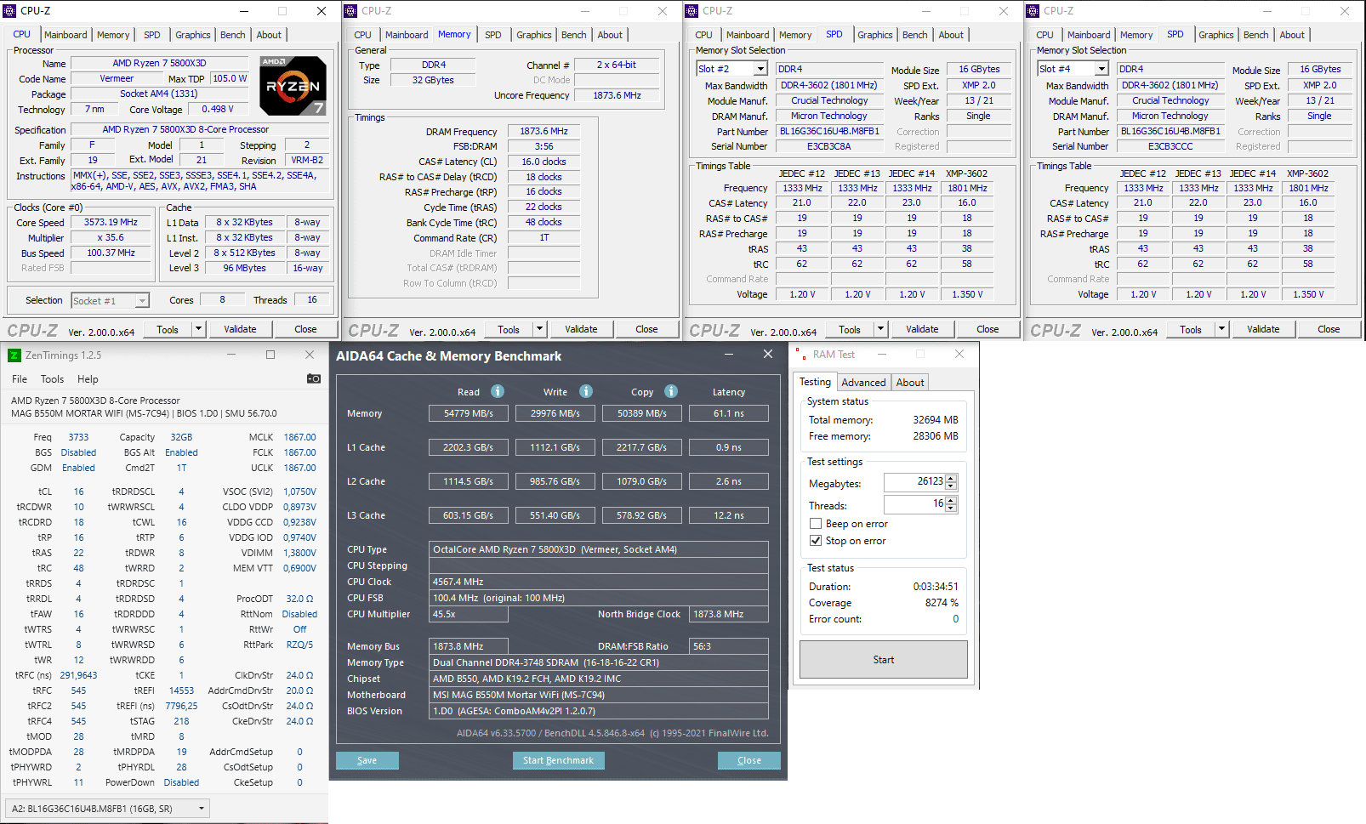
Task: Expand the Tools arrow in the CPU-Z Slot #4 window
Action: tap(1221, 329)
